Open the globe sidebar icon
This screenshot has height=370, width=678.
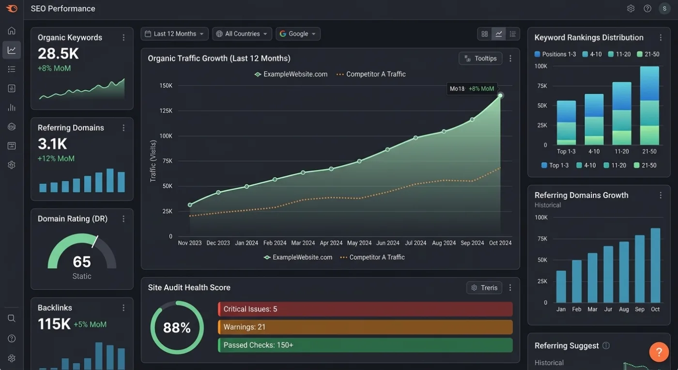[12, 127]
